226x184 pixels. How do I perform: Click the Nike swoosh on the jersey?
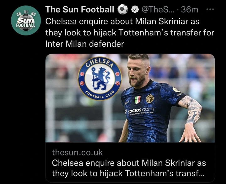pos(127,103)
